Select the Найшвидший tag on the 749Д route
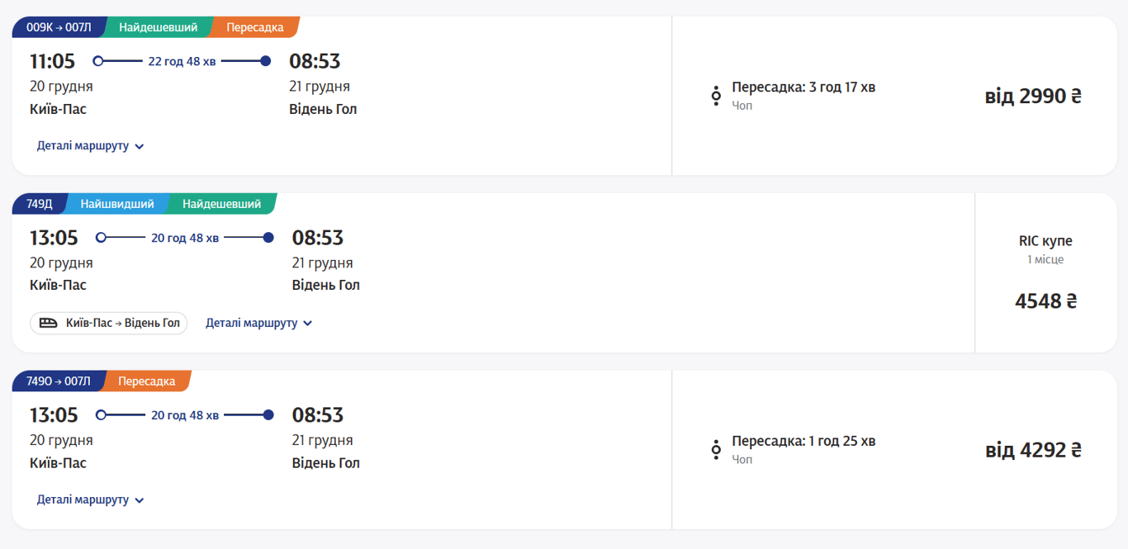The width and height of the screenshot is (1128, 549). click(116, 203)
